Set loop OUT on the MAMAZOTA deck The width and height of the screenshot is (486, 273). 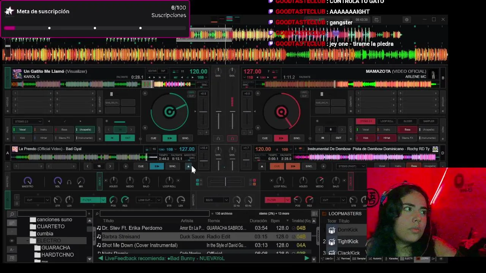pyautogui.click(x=338, y=138)
